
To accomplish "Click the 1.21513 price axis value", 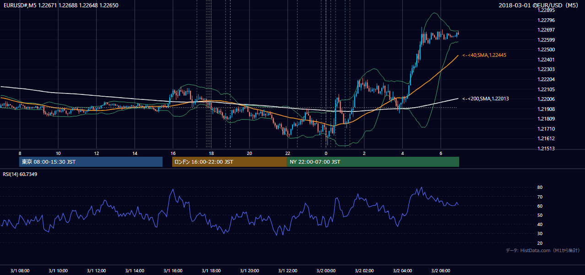I will tap(546, 148).
